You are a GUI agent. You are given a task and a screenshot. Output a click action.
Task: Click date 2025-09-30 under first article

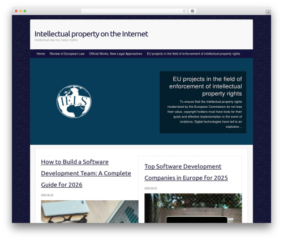pyautogui.click(x=47, y=195)
